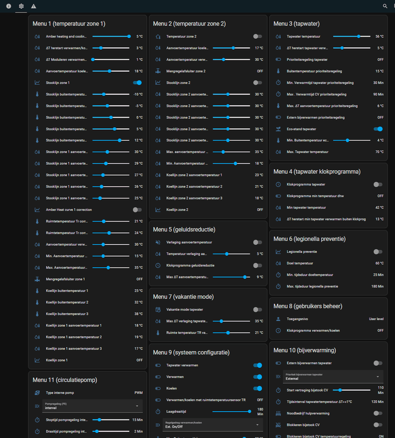The image size is (395, 438).
Task: Turn off the Koelen switch
Action: click(258, 388)
